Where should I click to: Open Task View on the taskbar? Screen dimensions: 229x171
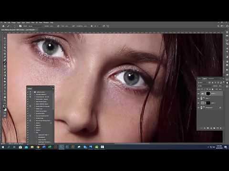(x=14, y=147)
